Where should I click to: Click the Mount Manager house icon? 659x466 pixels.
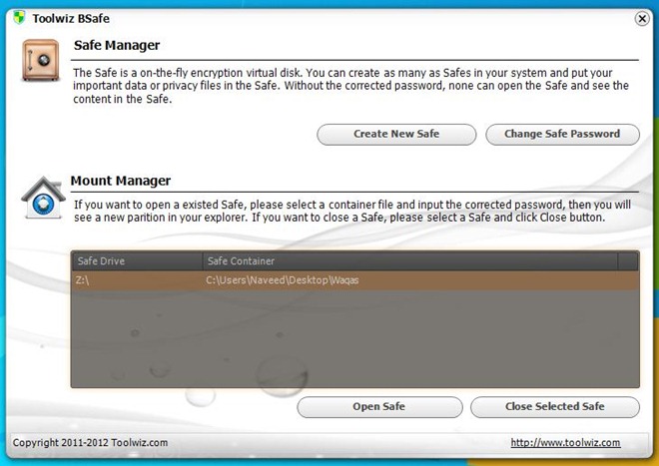point(43,198)
